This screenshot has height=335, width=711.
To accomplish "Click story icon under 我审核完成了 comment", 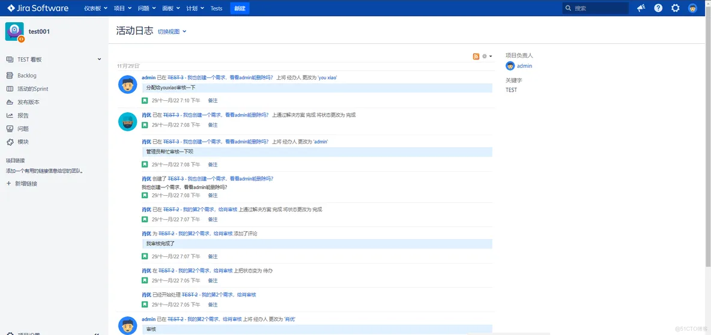I will coord(145,256).
